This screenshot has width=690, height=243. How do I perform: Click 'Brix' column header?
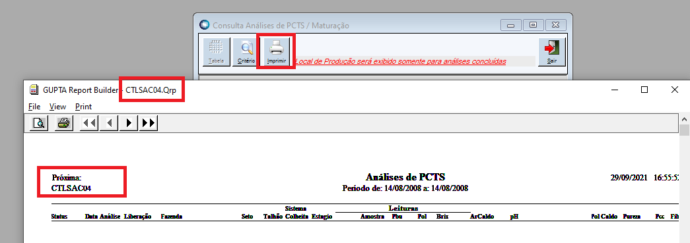442,217
